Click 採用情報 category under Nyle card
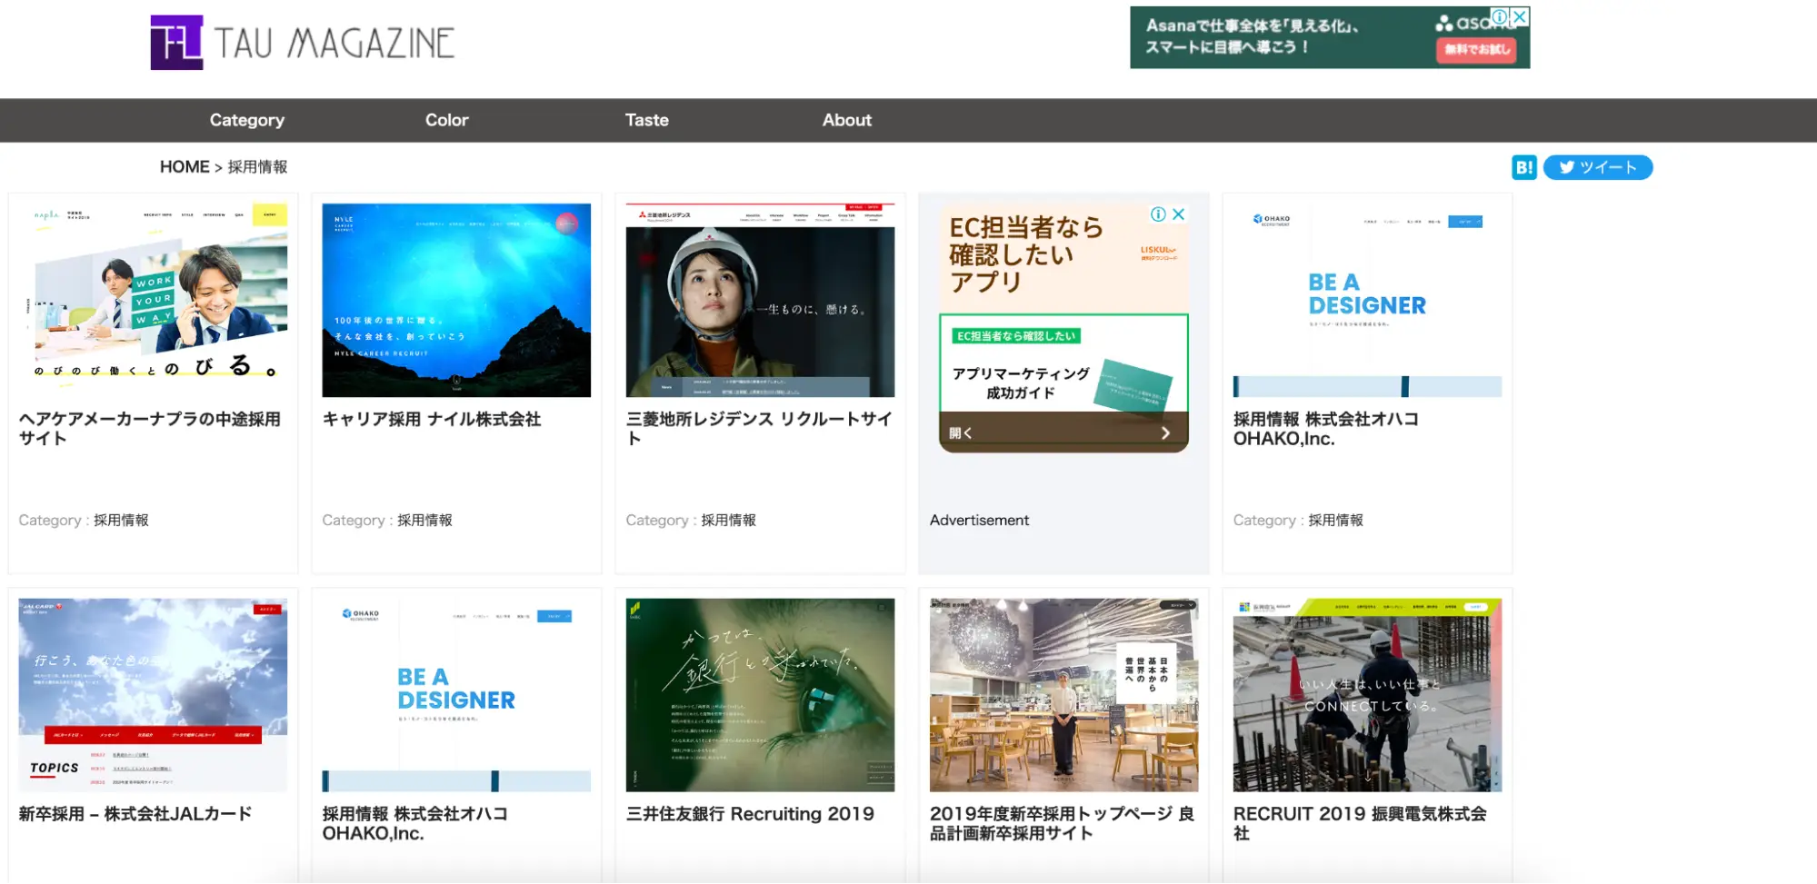This screenshot has width=1817, height=884. [424, 521]
